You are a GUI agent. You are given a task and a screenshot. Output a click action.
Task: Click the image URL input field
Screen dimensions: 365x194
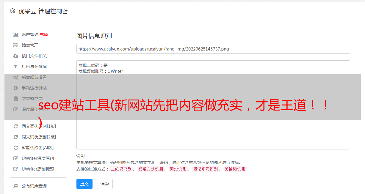coord(213,49)
